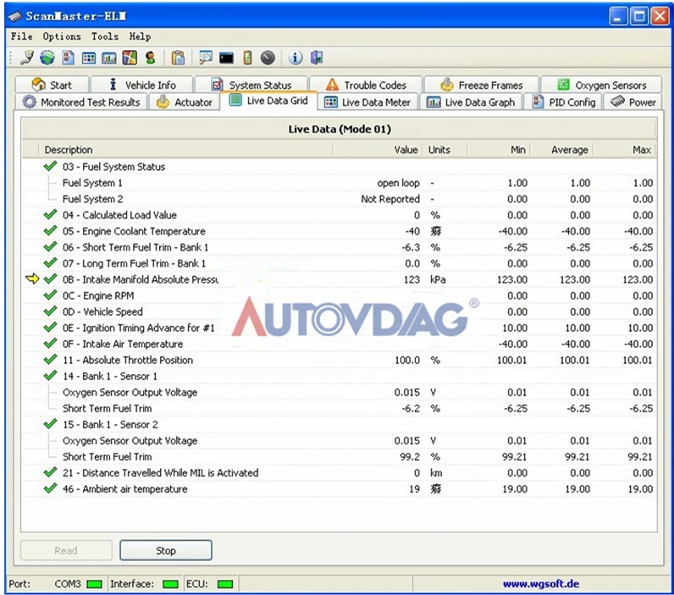Viewport: 674px width, 595px height.
Task: Click the green check beside Engine Coolant Temperature
Action: point(50,230)
